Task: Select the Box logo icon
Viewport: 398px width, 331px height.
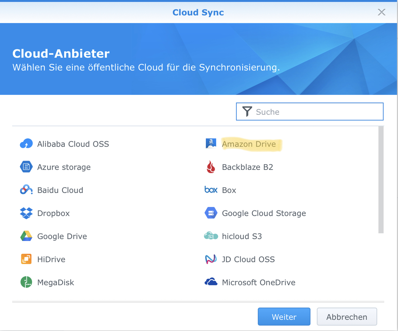Action: [211, 190]
